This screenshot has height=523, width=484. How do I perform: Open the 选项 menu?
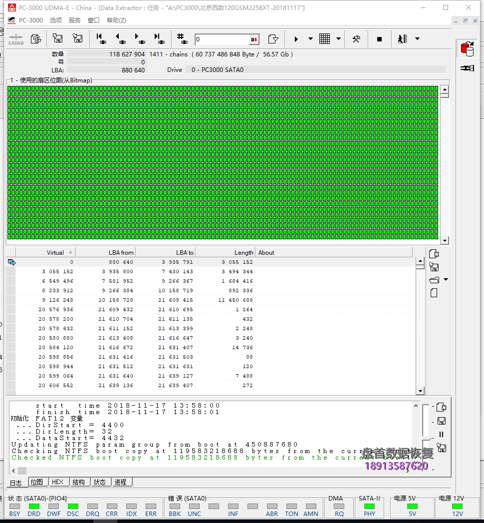(55, 20)
